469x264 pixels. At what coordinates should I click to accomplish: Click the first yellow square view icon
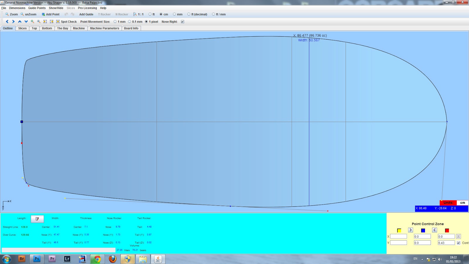pyautogui.click(x=45, y=22)
